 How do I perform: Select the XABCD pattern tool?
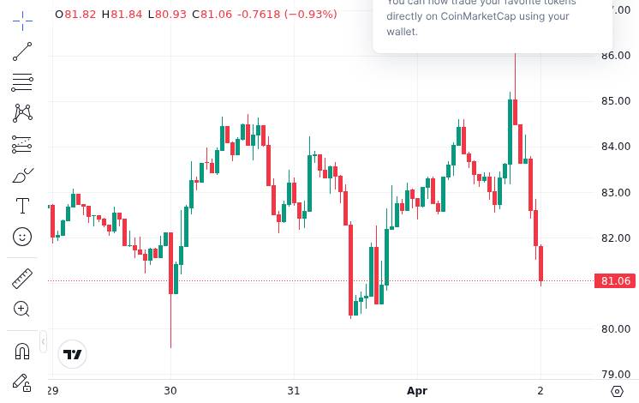tap(22, 112)
